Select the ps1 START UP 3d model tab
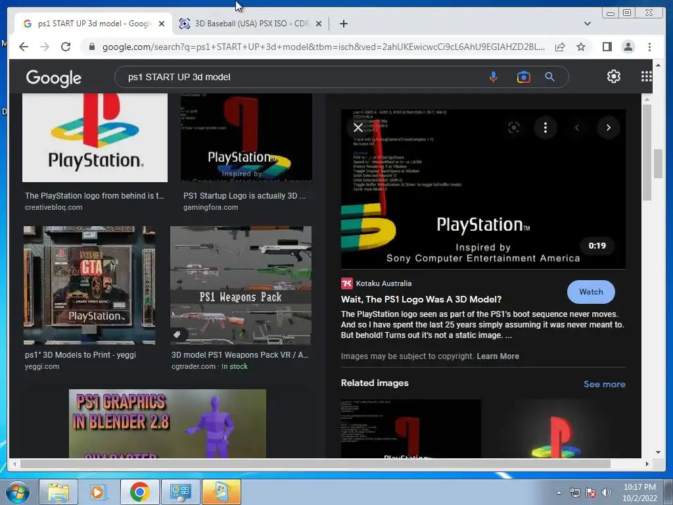673x505 pixels. tap(93, 24)
